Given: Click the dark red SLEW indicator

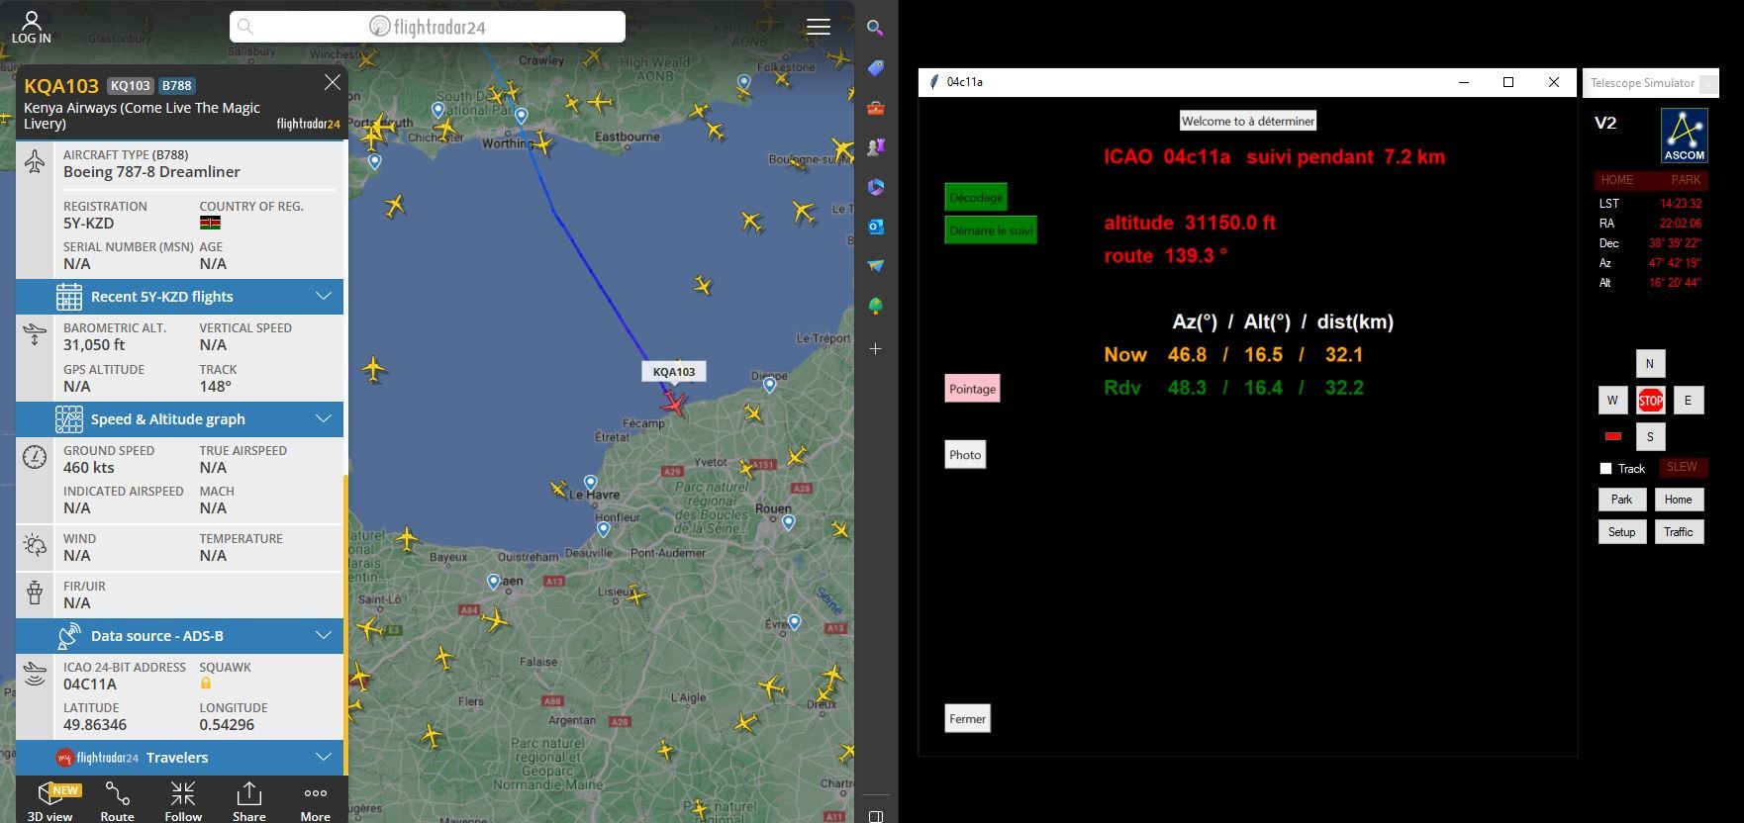Looking at the screenshot, I should [1682, 467].
